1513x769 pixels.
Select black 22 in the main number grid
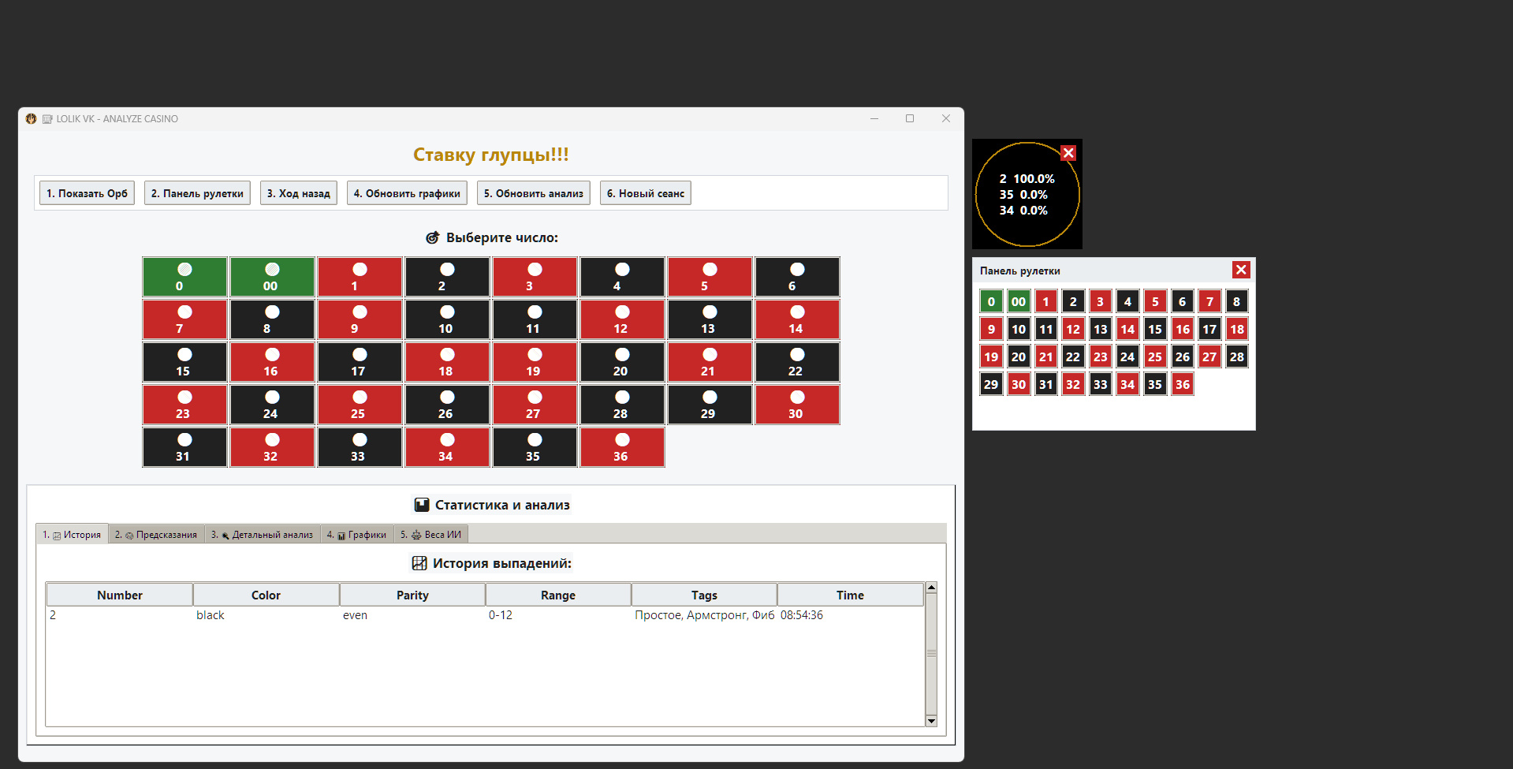pyautogui.click(x=797, y=362)
